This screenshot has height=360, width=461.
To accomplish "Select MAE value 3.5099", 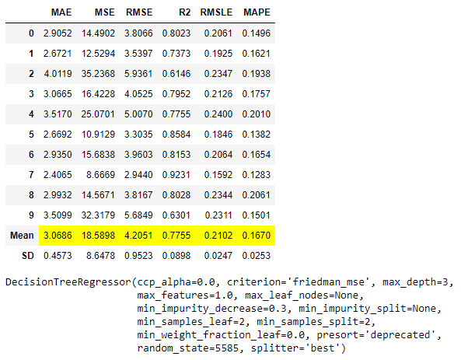I will (x=58, y=215).
